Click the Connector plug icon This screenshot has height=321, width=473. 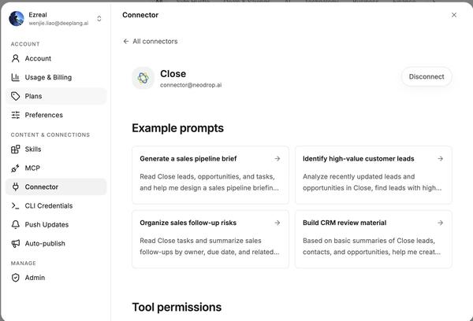[16, 187]
